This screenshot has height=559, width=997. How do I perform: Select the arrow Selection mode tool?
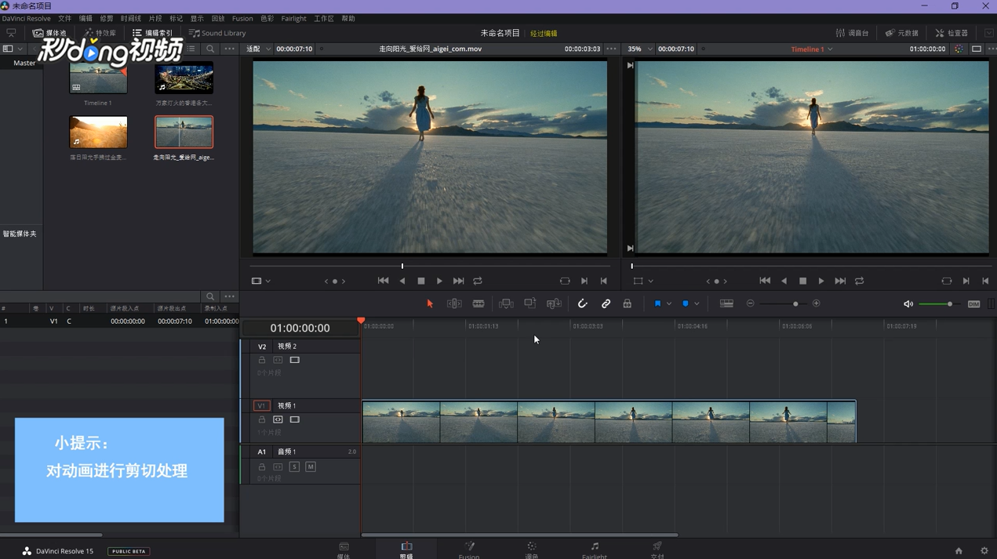pos(430,304)
